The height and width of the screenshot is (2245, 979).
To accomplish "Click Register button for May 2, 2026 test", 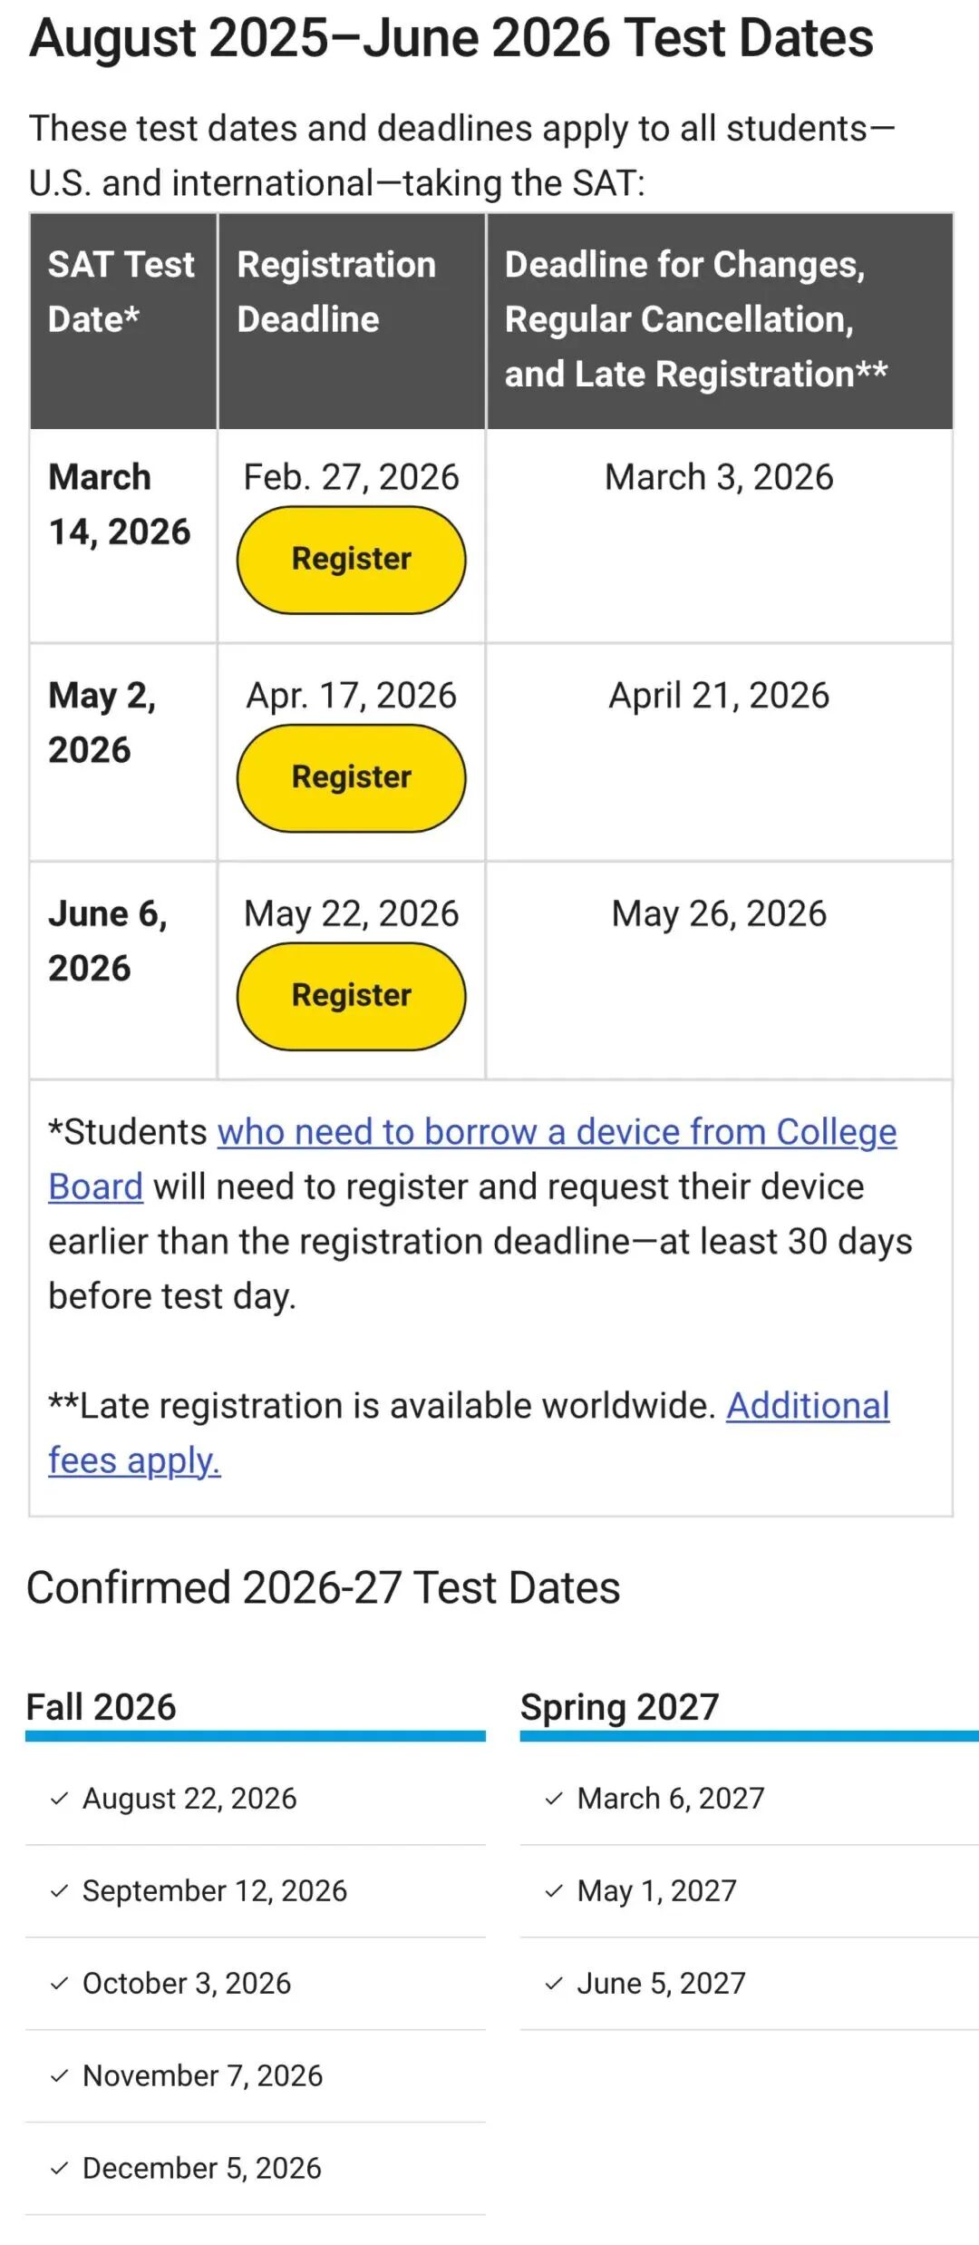I will tap(352, 777).
